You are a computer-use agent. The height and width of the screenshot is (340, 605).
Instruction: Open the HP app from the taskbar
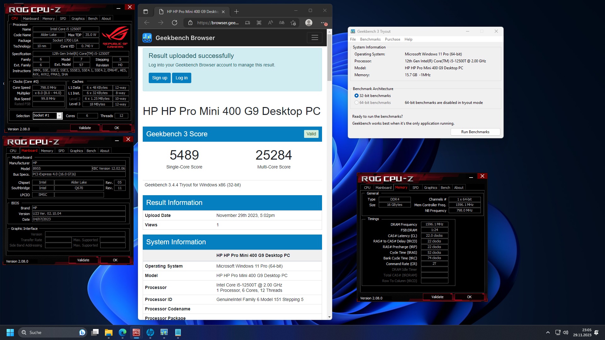pos(150,332)
